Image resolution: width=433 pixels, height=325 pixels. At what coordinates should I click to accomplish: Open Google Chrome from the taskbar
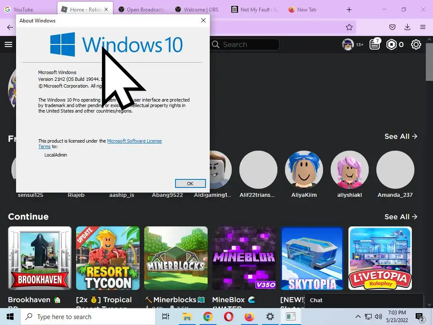click(208, 317)
